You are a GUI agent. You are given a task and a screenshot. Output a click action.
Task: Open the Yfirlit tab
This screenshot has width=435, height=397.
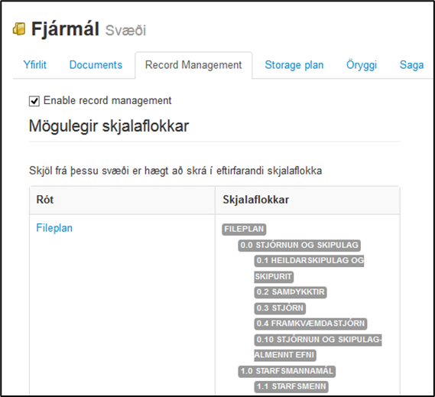[x=34, y=65]
